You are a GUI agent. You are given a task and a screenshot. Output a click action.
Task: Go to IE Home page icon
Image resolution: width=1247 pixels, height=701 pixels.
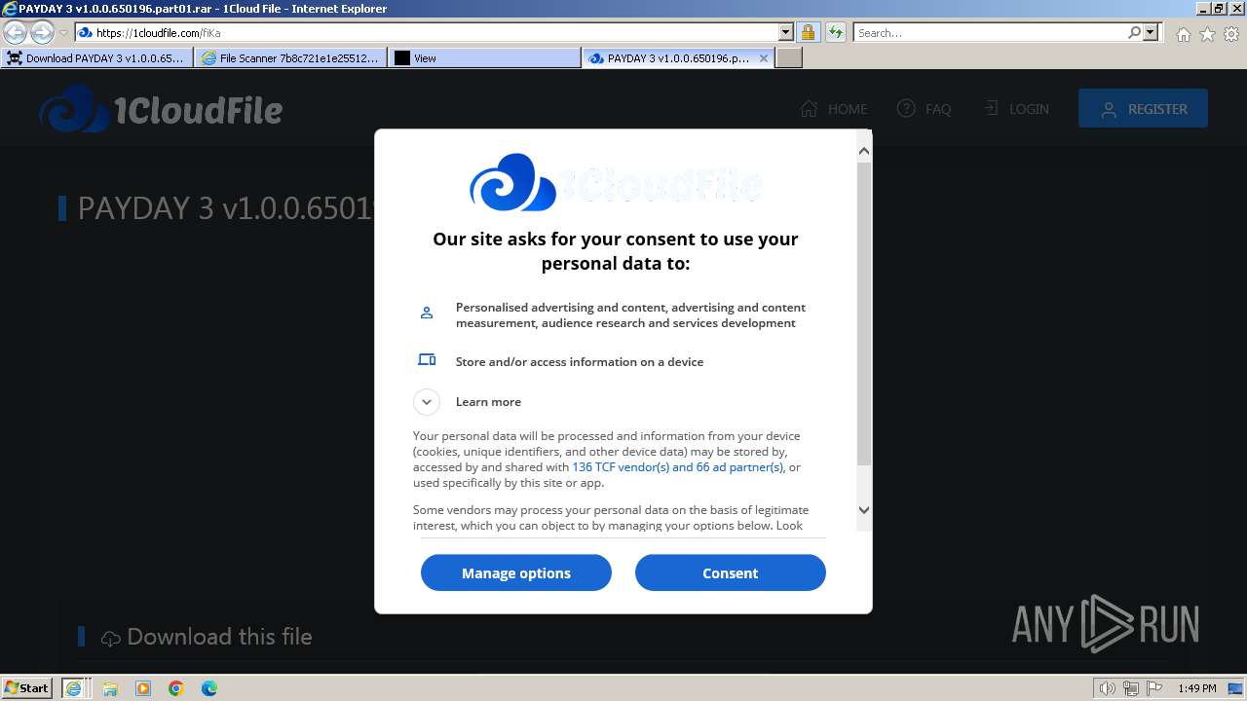tap(1183, 34)
